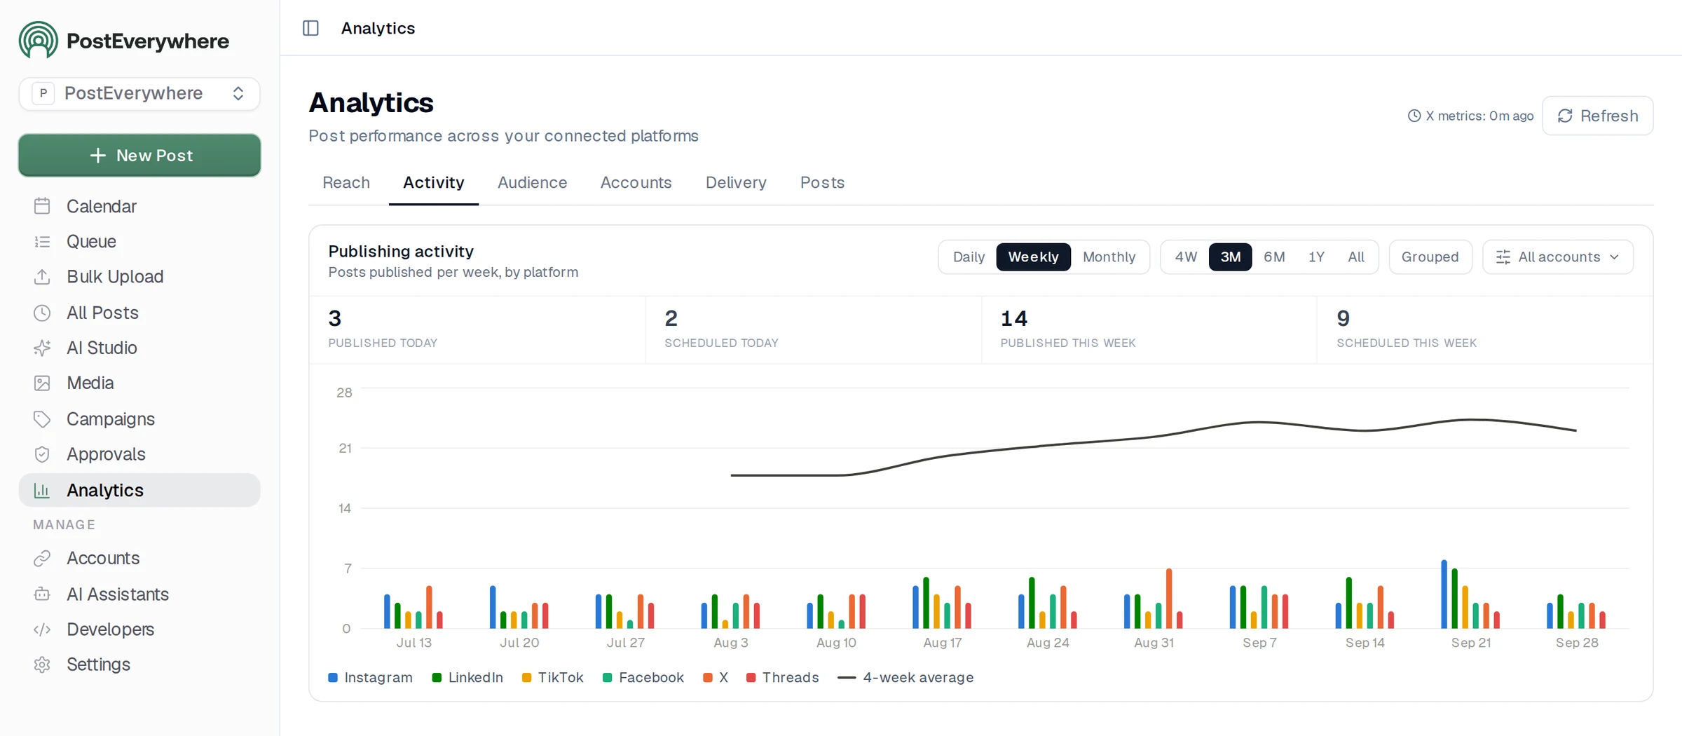Open the Accounts analytics tab
The width and height of the screenshot is (1682, 736).
tap(636, 182)
